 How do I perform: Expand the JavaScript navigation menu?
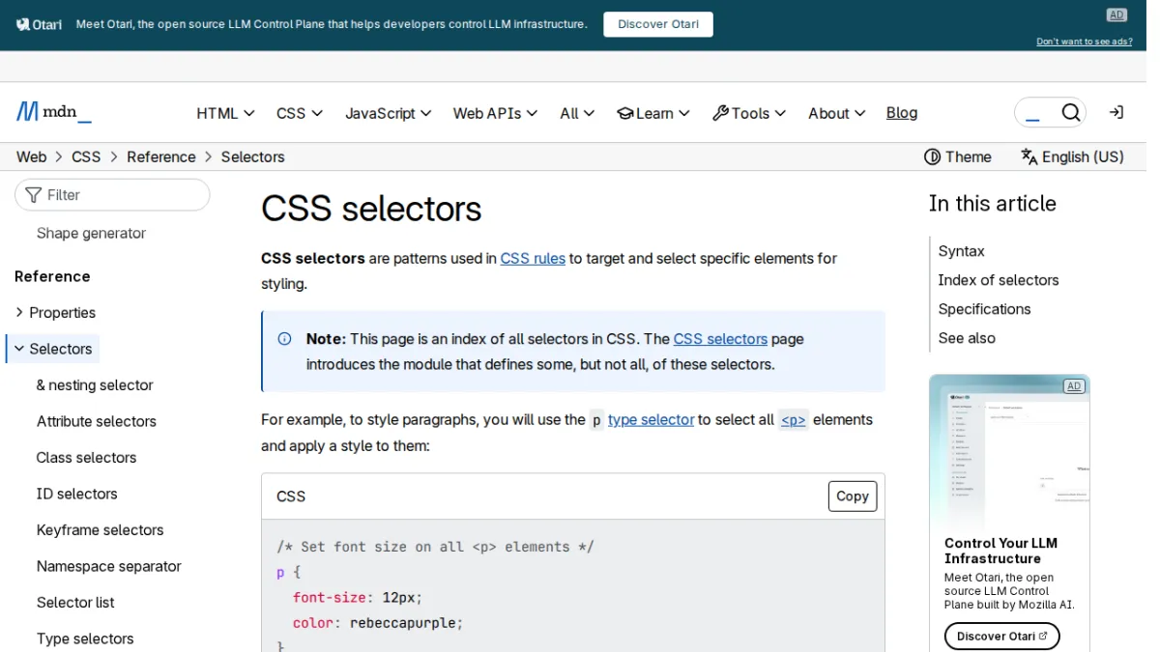(389, 113)
